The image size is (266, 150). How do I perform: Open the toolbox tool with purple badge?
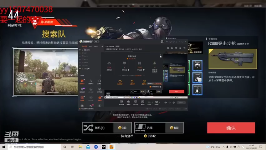82,90
